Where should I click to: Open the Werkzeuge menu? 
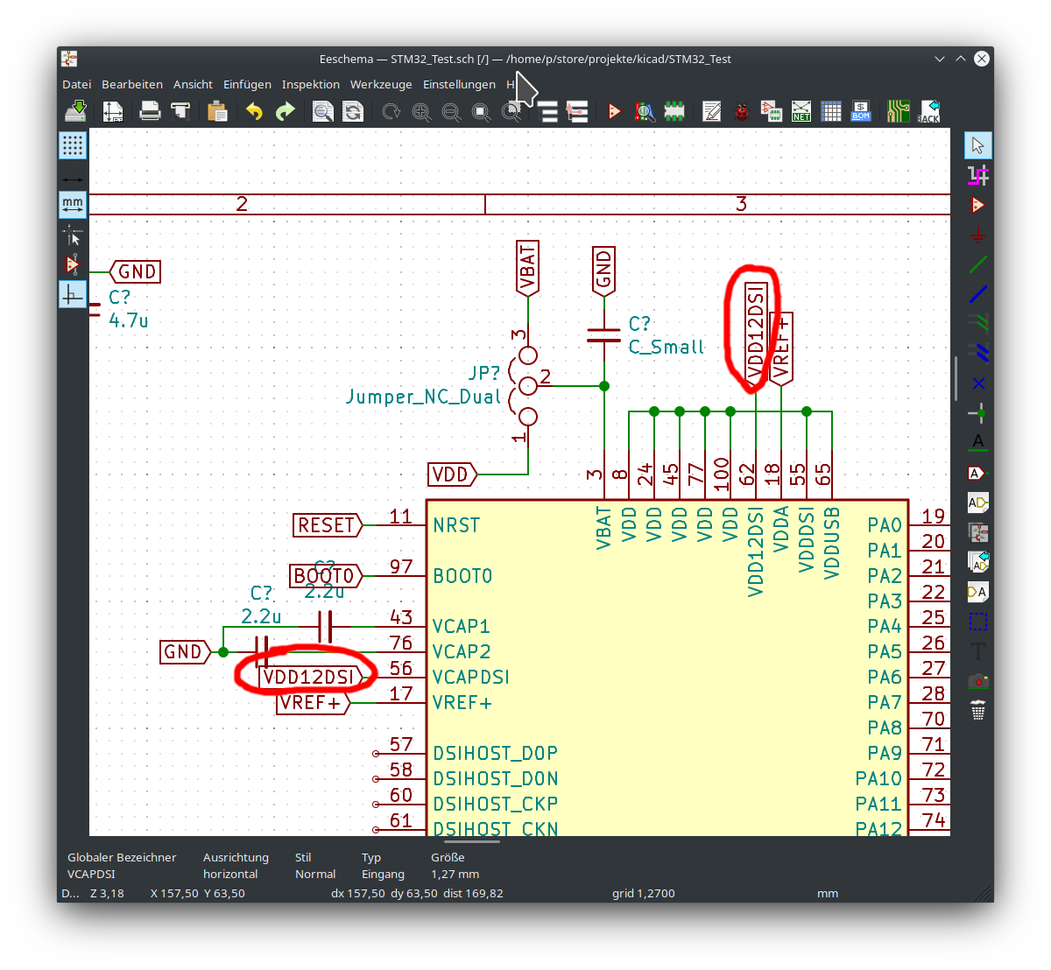[381, 84]
